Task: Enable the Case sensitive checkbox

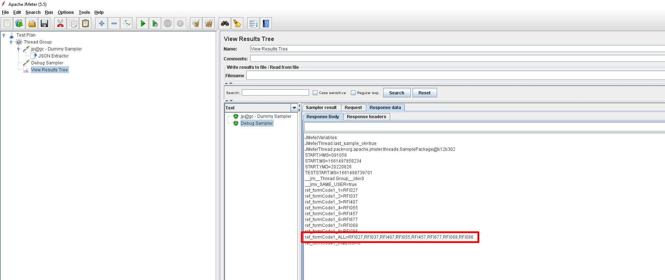Action: point(315,93)
